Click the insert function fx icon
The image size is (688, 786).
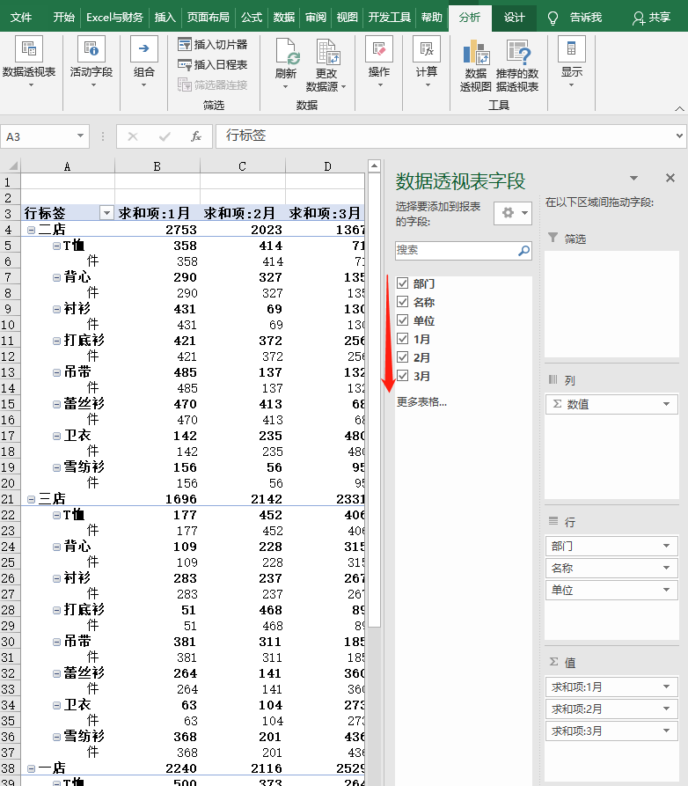tap(196, 136)
